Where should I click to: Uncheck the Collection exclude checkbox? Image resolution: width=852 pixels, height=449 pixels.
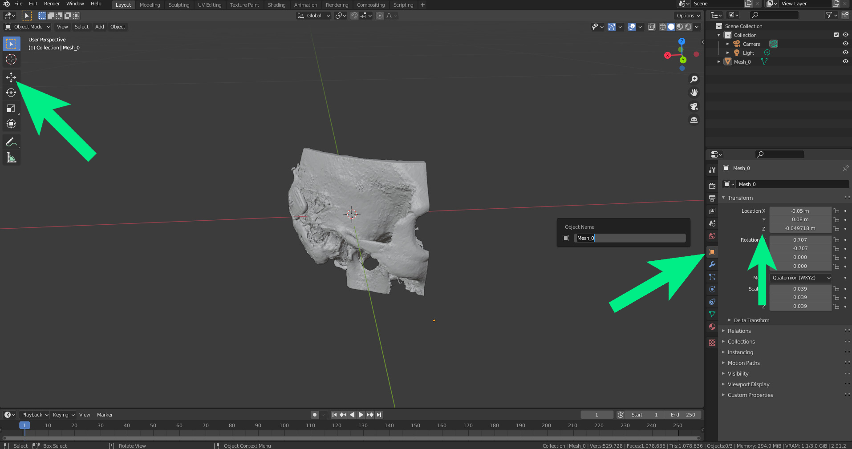(836, 35)
